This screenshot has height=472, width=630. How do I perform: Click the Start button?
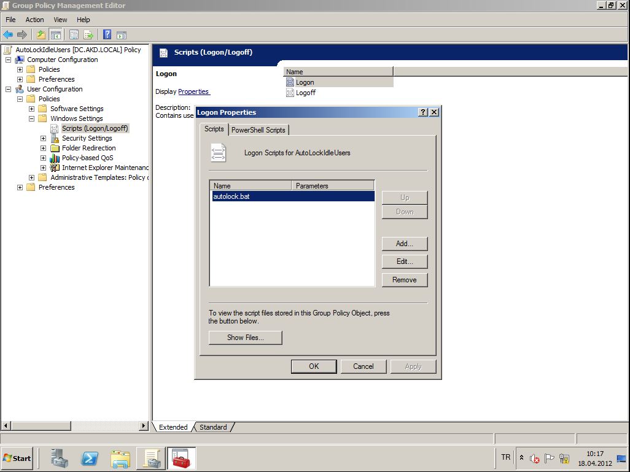[x=17, y=458]
